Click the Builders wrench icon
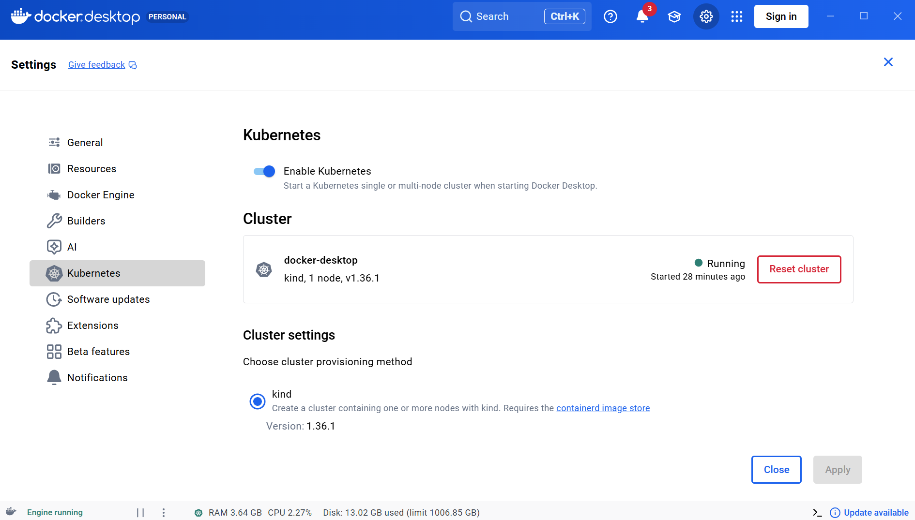 (54, 221)
